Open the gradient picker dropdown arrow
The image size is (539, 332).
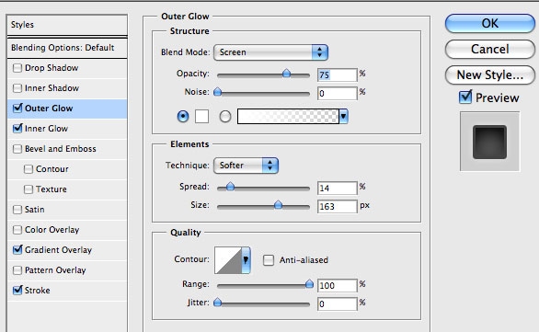click(343, 117)
